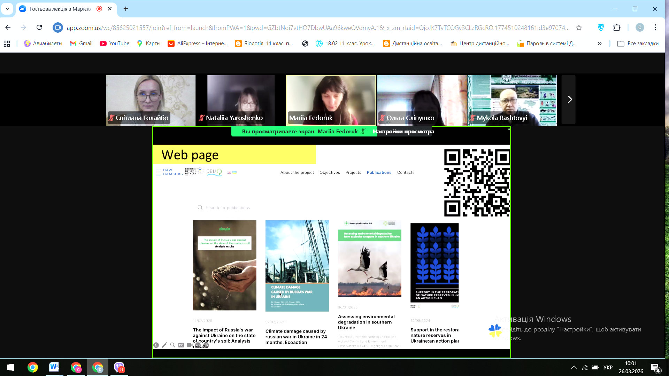Screen dimensions: 669x376
Task: Toggle CC subtitles icon on slide
Action: click(181, 345)
